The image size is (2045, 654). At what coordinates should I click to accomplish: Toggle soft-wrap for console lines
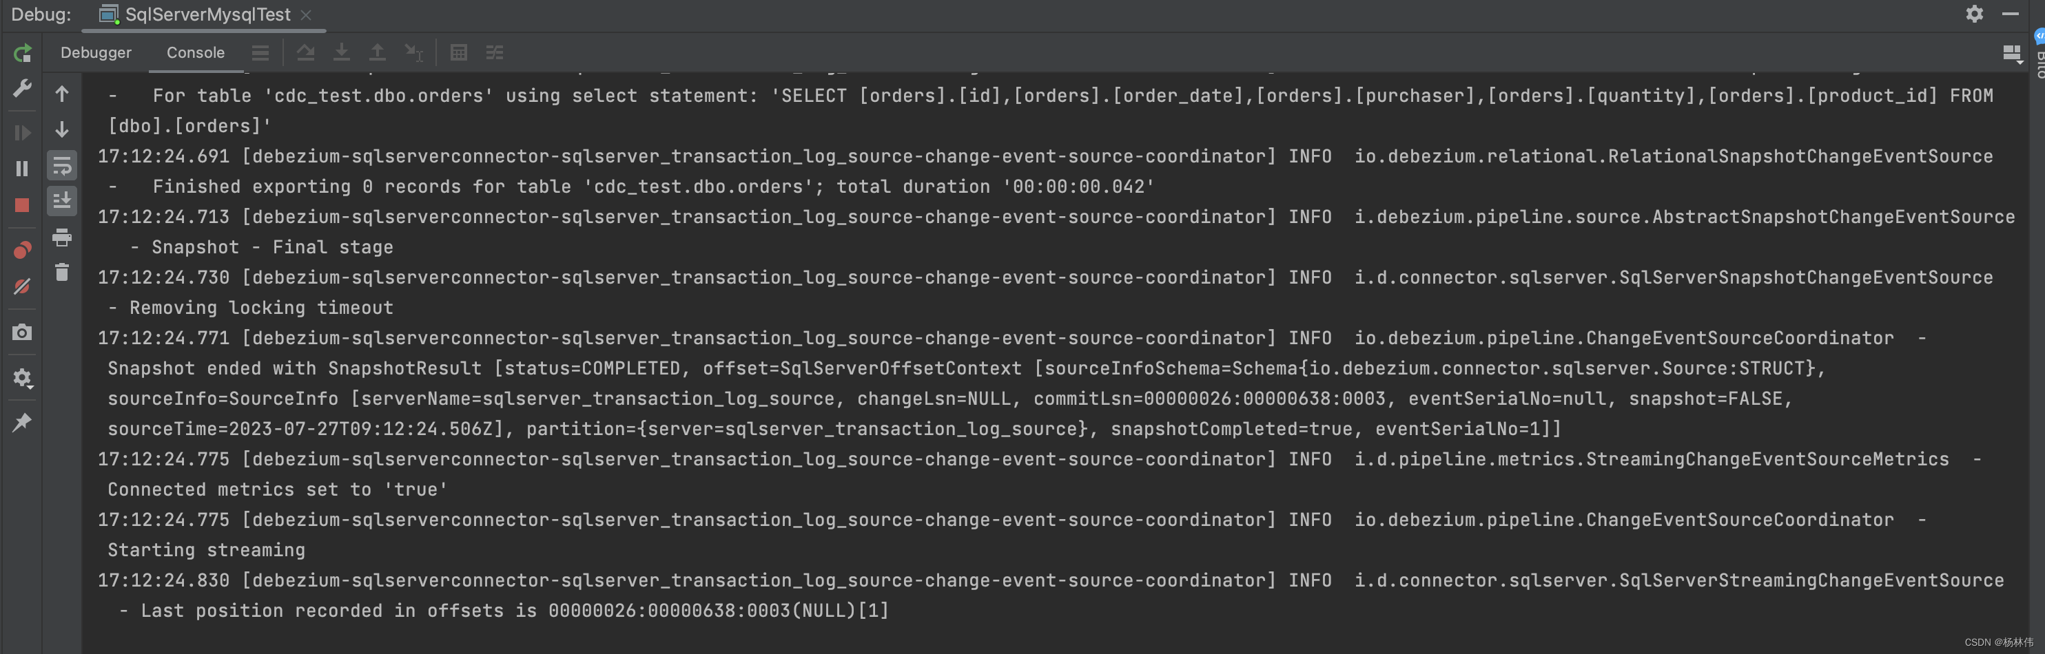(62, 167)
